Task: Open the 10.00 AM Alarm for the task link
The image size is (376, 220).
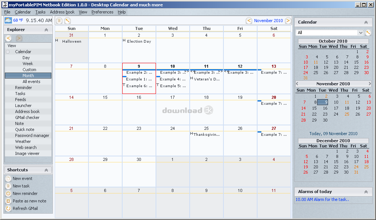Action: 322,199
